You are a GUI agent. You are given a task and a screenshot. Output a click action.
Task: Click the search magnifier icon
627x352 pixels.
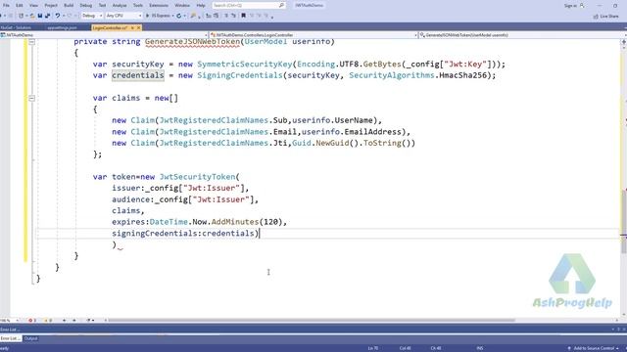(x=281, y=5)
